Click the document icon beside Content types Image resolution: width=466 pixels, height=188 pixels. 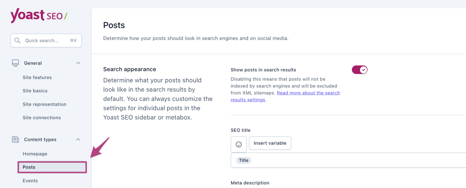coord(15,139)
